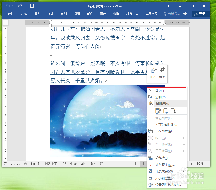
Task: Click the right indent marker on ruler
Action: (165, 24)
